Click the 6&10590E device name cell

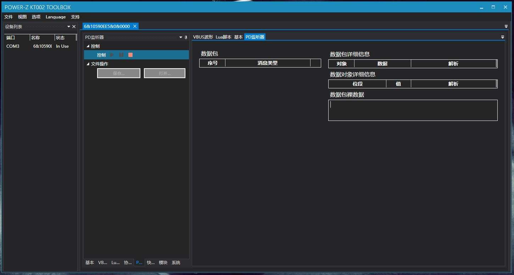[x=43, y=46]
